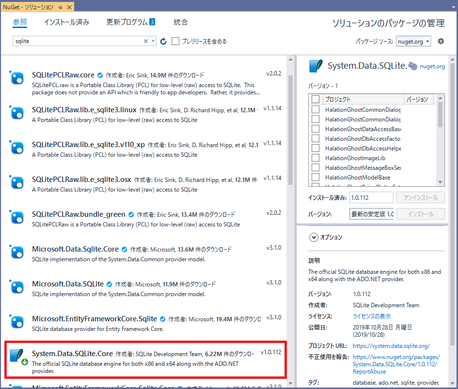Check HalationGhostDbAccessFacto project box
The width and height of the screenshot is (458, 389).
316,138
